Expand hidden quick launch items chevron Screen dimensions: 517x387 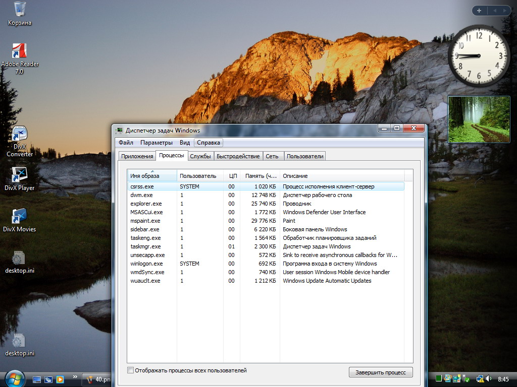[75, 377]
